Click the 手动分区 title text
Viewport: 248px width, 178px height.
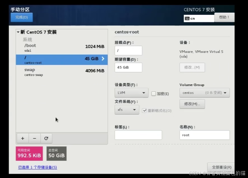click(20, 10)
